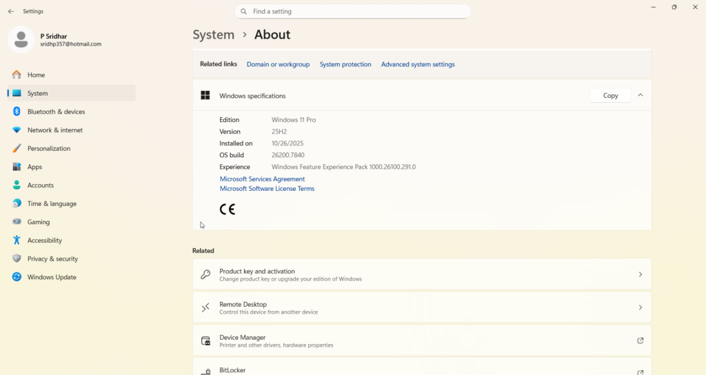Viewport: 706px width, 375px height.
Task: Click the chevron on Product key row
Action: (x=641, y=274)
